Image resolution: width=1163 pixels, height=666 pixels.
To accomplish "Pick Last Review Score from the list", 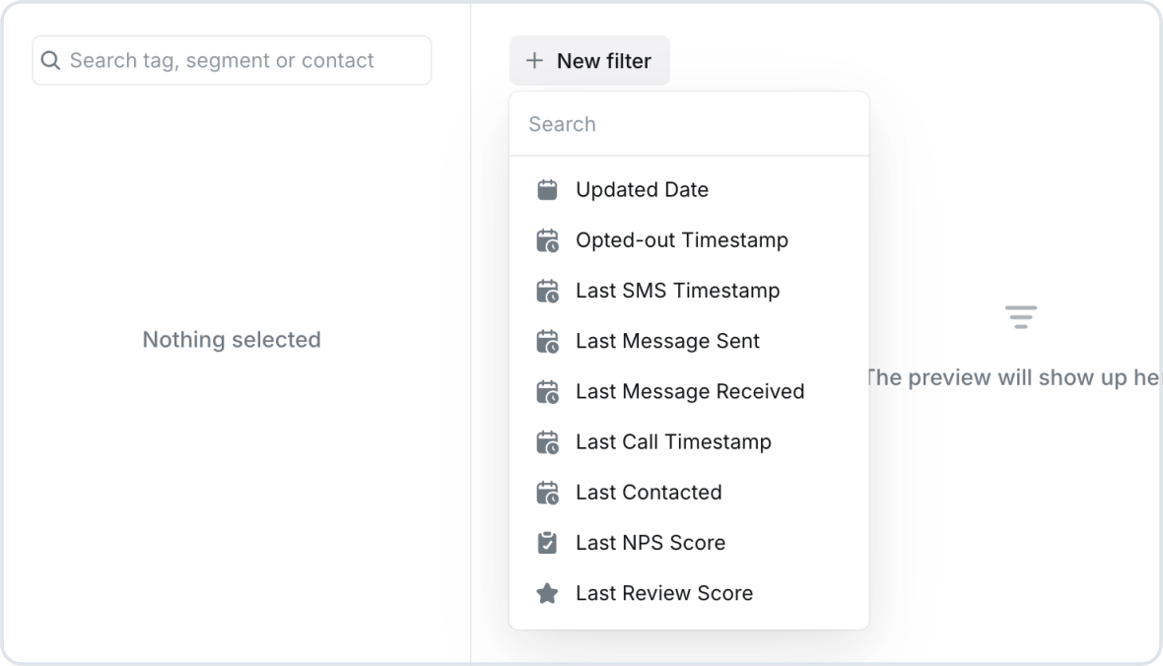I will [689, 593].
